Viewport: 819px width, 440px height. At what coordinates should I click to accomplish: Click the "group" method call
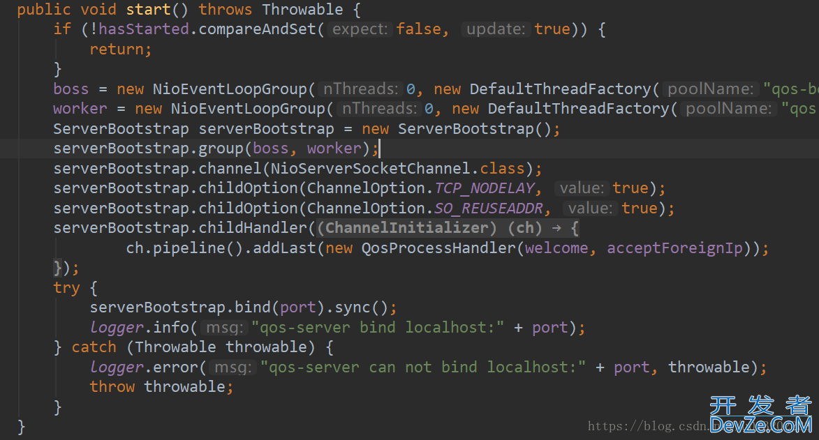tap(221, 149)
